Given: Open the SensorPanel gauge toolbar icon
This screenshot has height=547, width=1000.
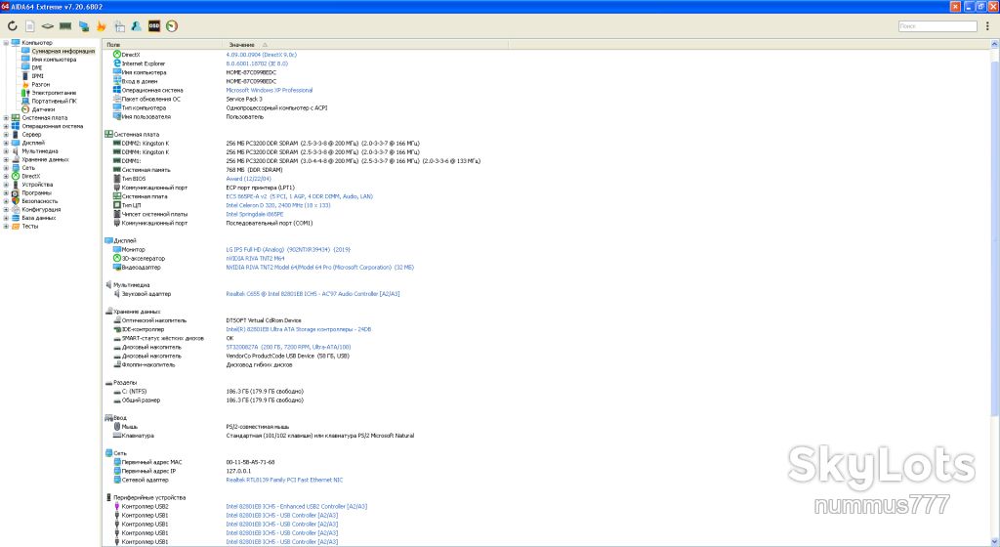Looking at the screenshot, I should (172, 26).
